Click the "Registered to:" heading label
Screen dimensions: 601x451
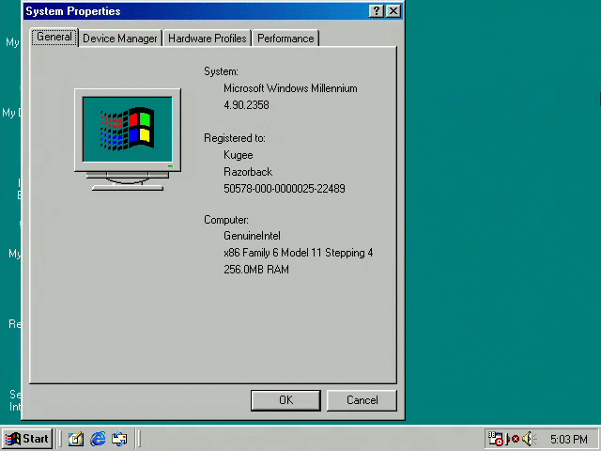(x=234, y=138)
